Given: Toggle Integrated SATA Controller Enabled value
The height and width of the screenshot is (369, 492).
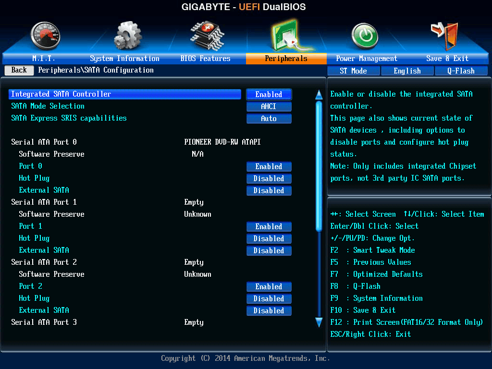Looking at the screenshot, I should pyautogui.click(x=269, y=95).
